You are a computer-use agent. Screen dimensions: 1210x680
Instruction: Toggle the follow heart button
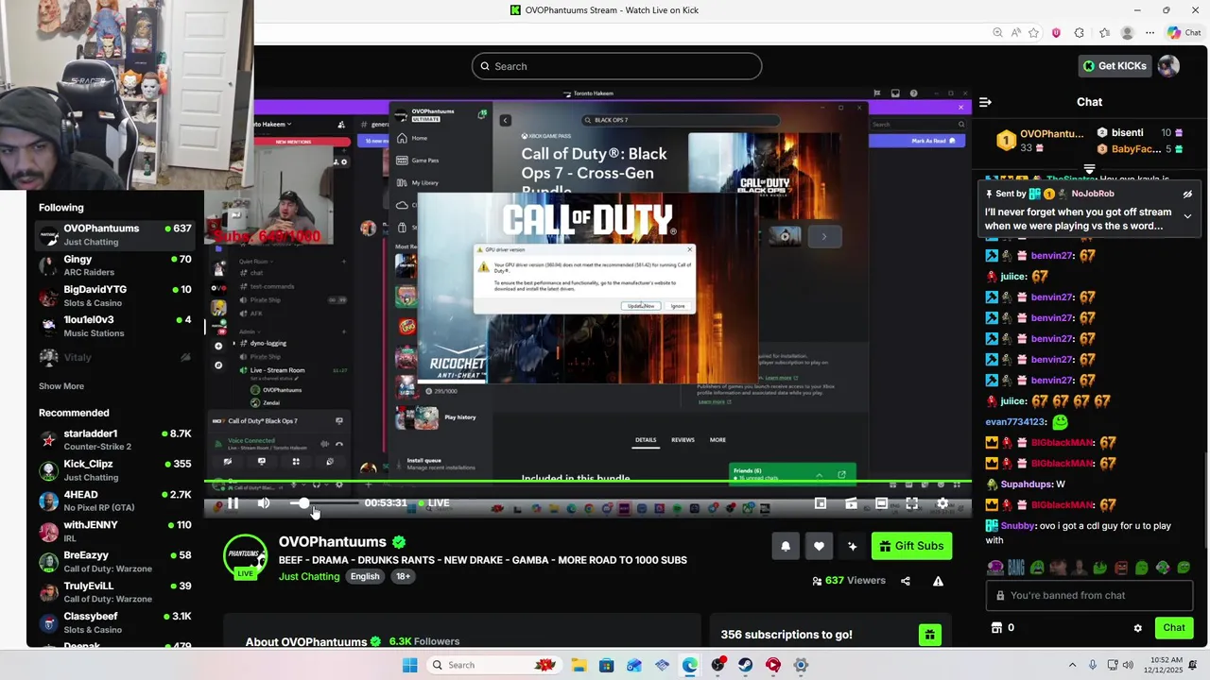(x=819, y=546)
